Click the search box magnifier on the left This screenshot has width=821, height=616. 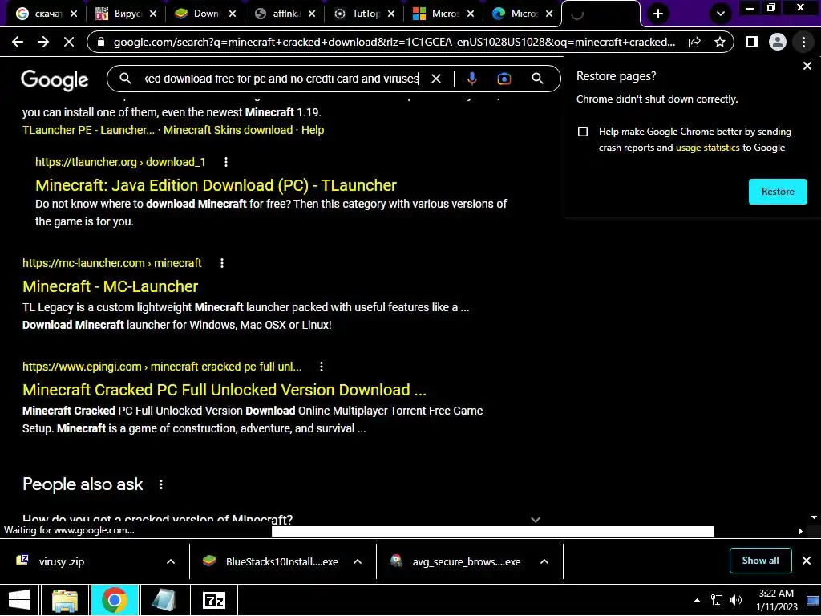tap(125, 79)
